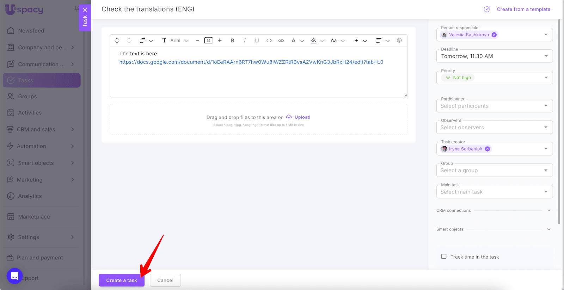Click the font size 14 field

pyautogui.click(x=209, y=41)
